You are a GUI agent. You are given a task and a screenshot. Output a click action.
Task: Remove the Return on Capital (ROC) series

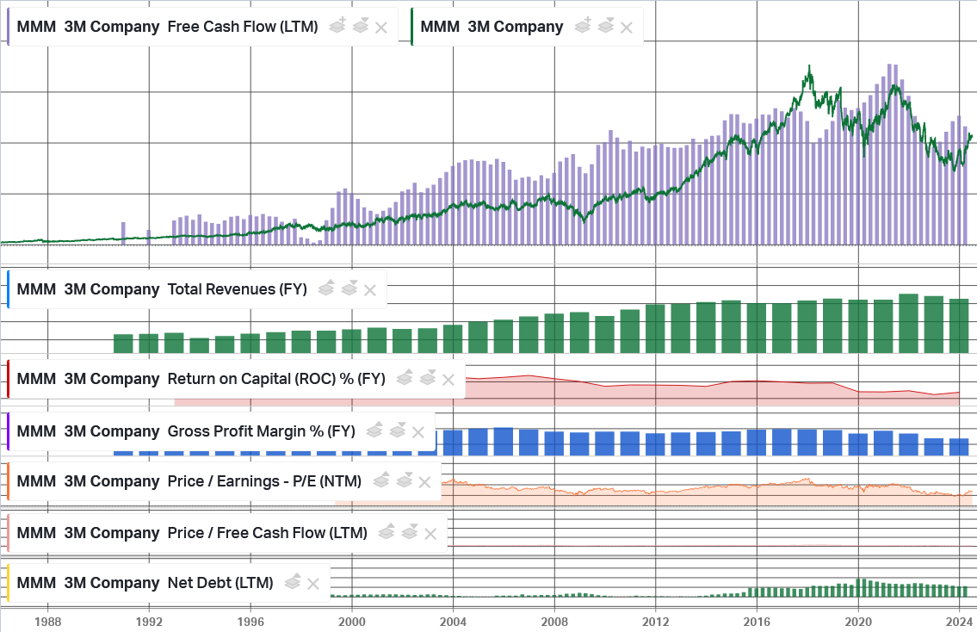[x=448, y=380]
